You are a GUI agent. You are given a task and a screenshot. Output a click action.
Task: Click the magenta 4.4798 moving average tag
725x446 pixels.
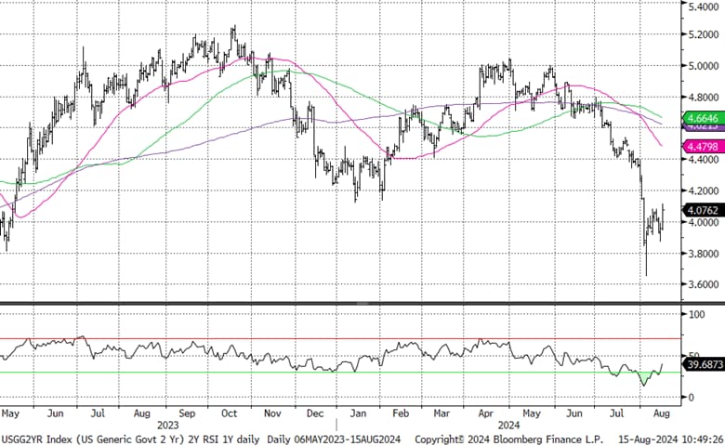pyautogui.click(x=699, y=148)
